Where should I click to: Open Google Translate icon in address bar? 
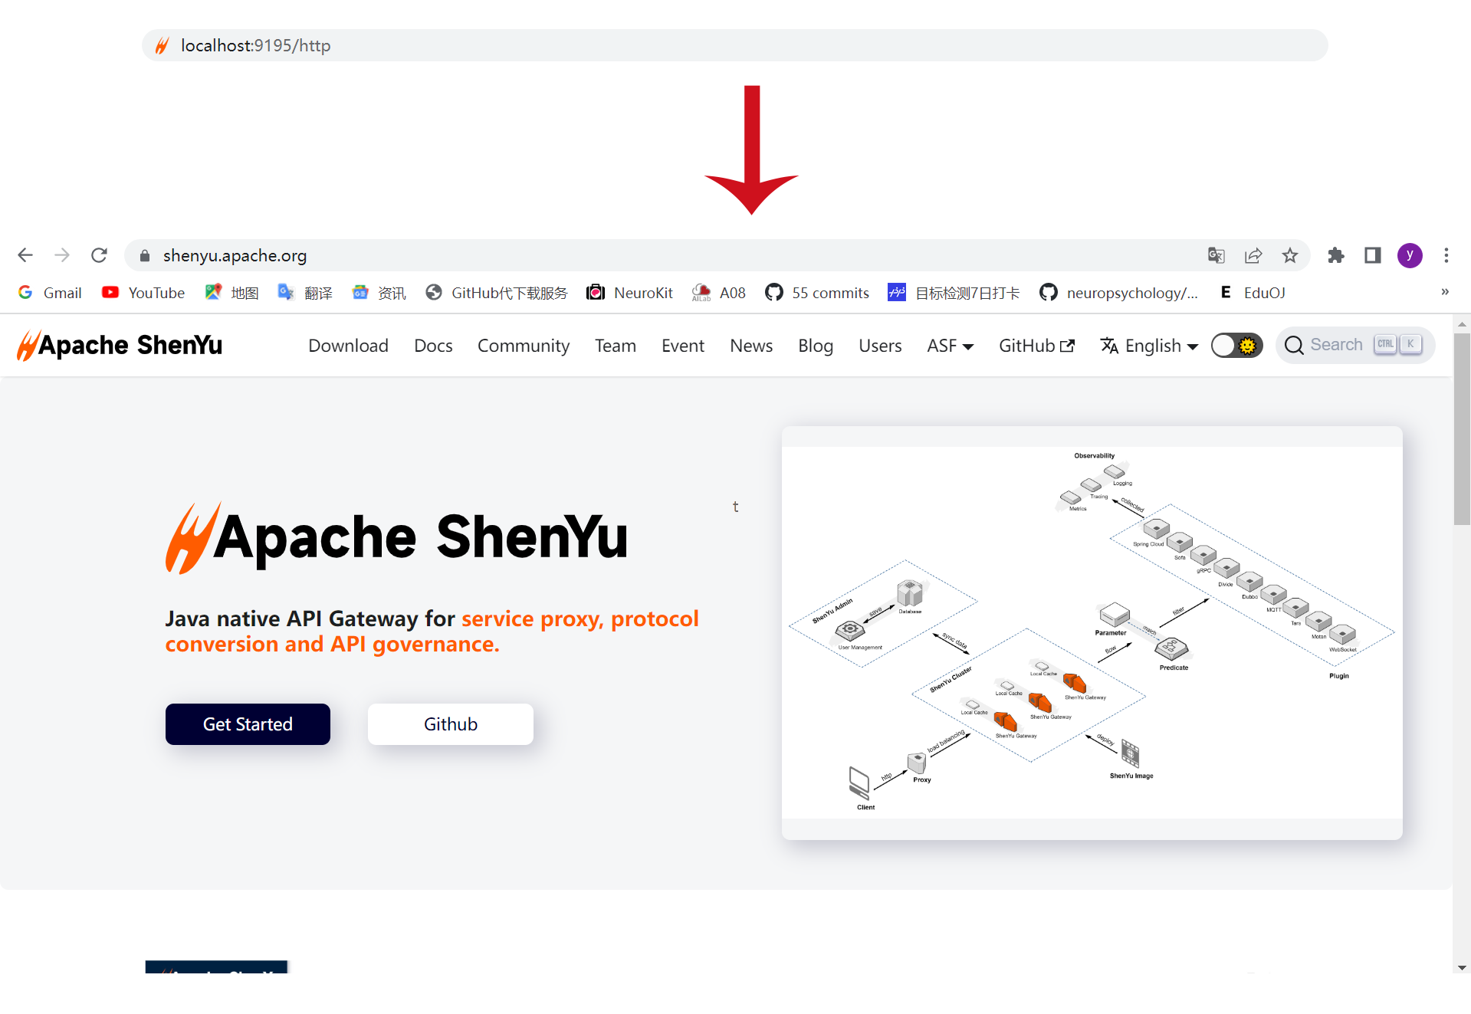1217,255
